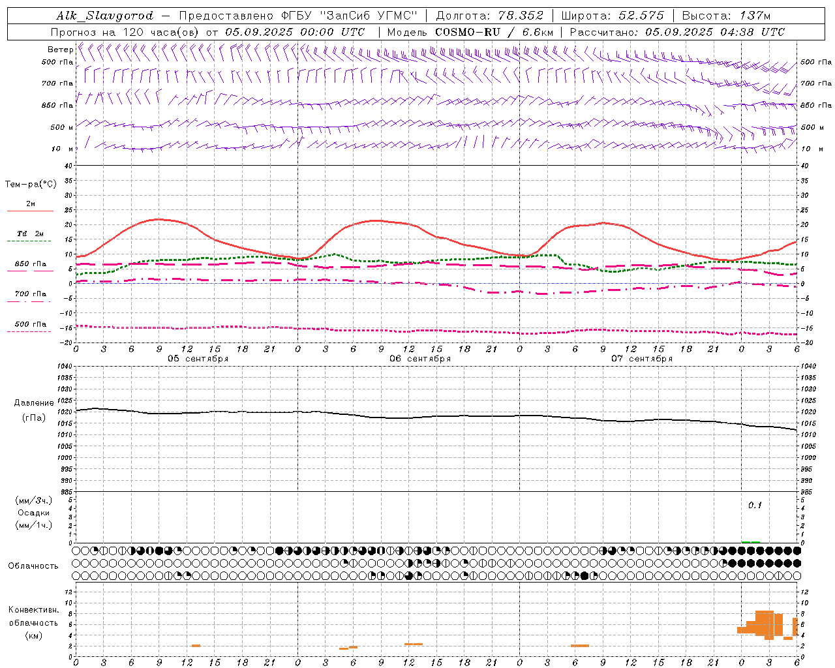Click the 'Ветер' wind section label
835x668 pixels.
pyautogui.click(x=61, y=50)
